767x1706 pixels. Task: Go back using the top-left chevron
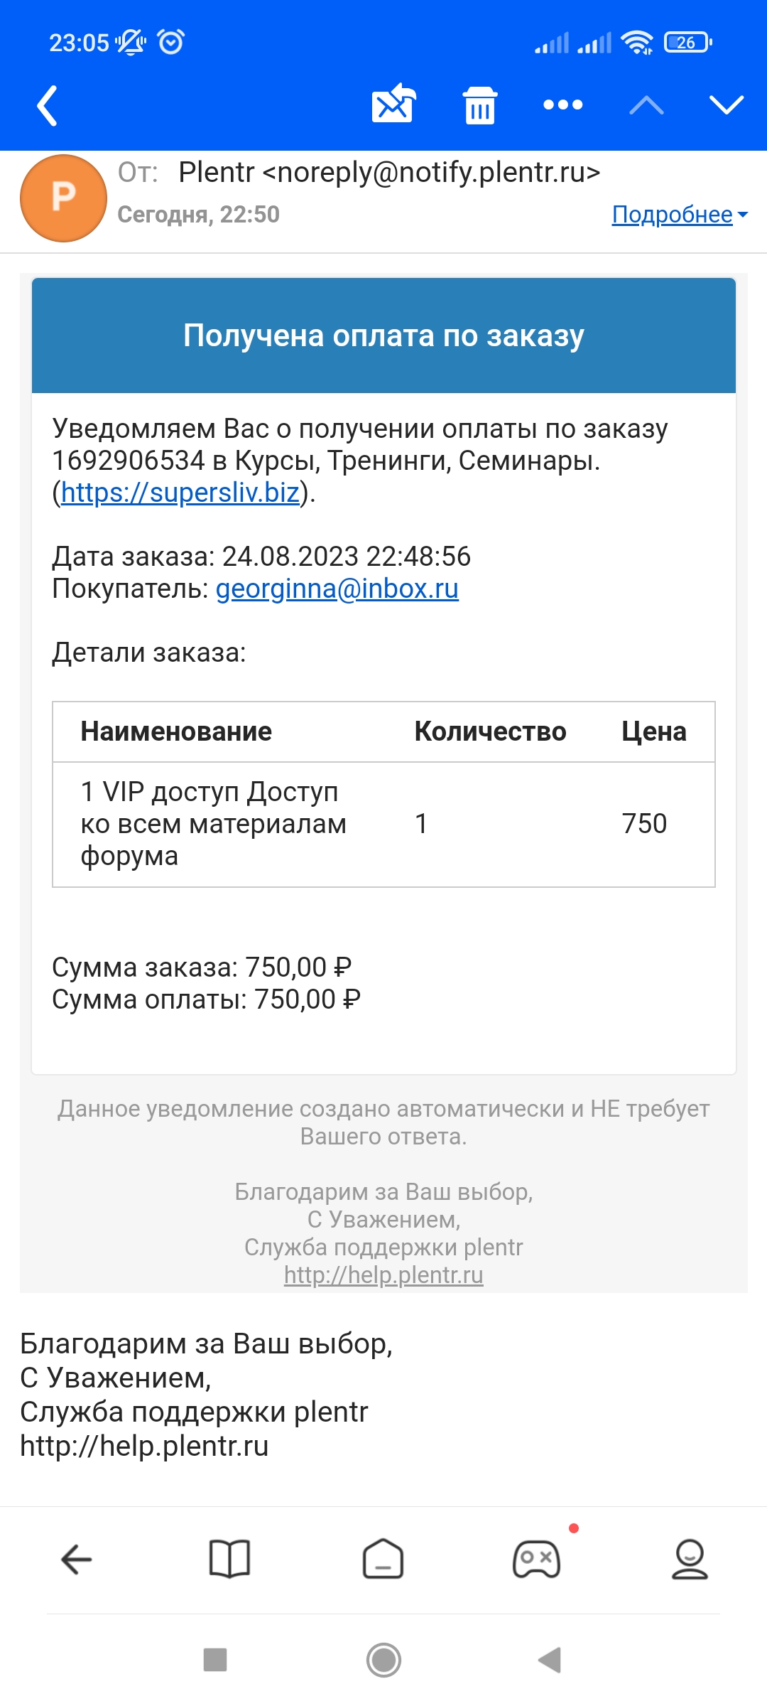47,105
